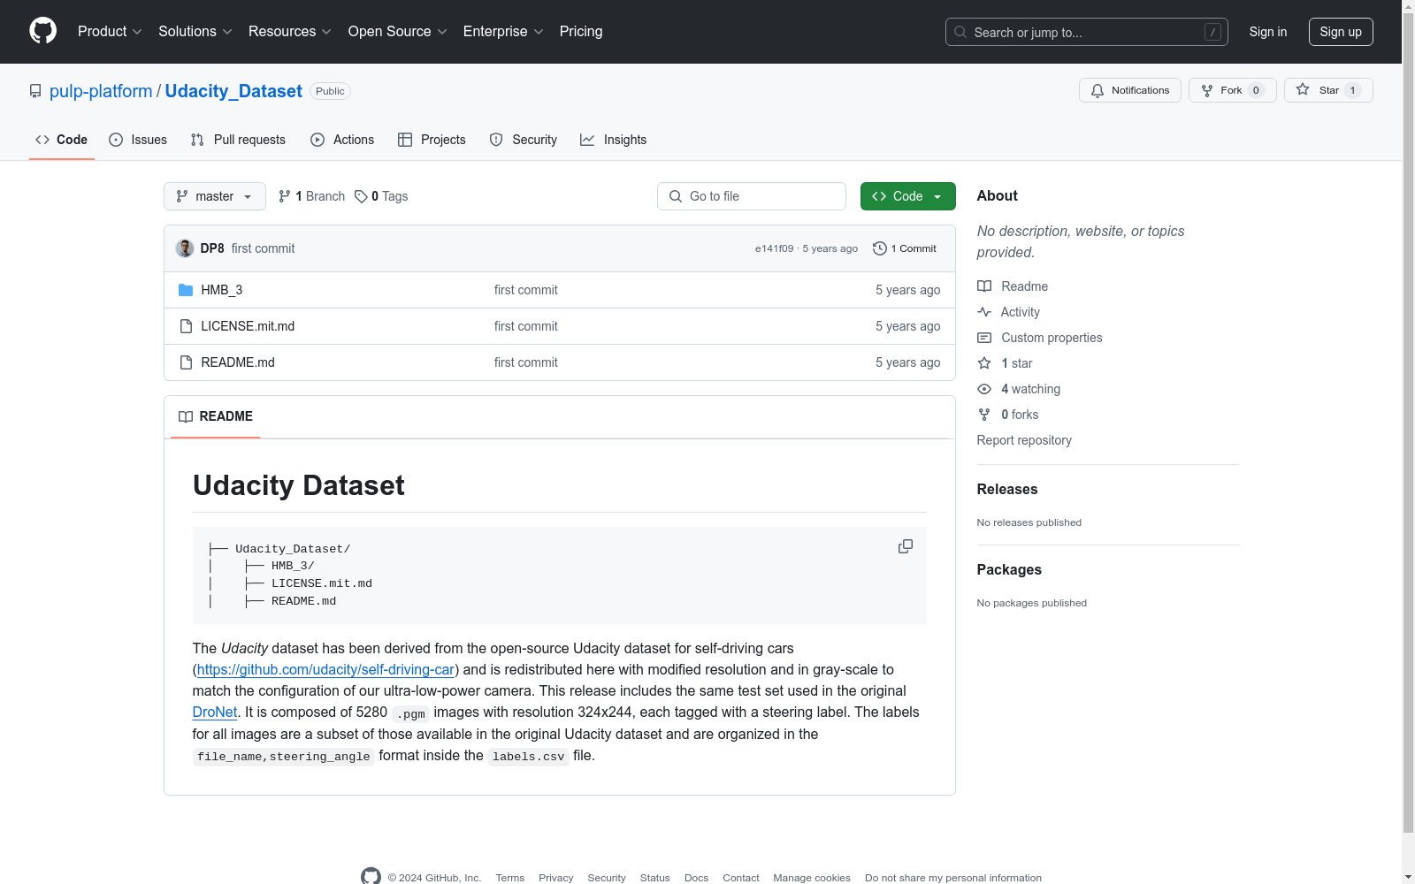Click the 'Go to file' search field

(x=752, y=196)
